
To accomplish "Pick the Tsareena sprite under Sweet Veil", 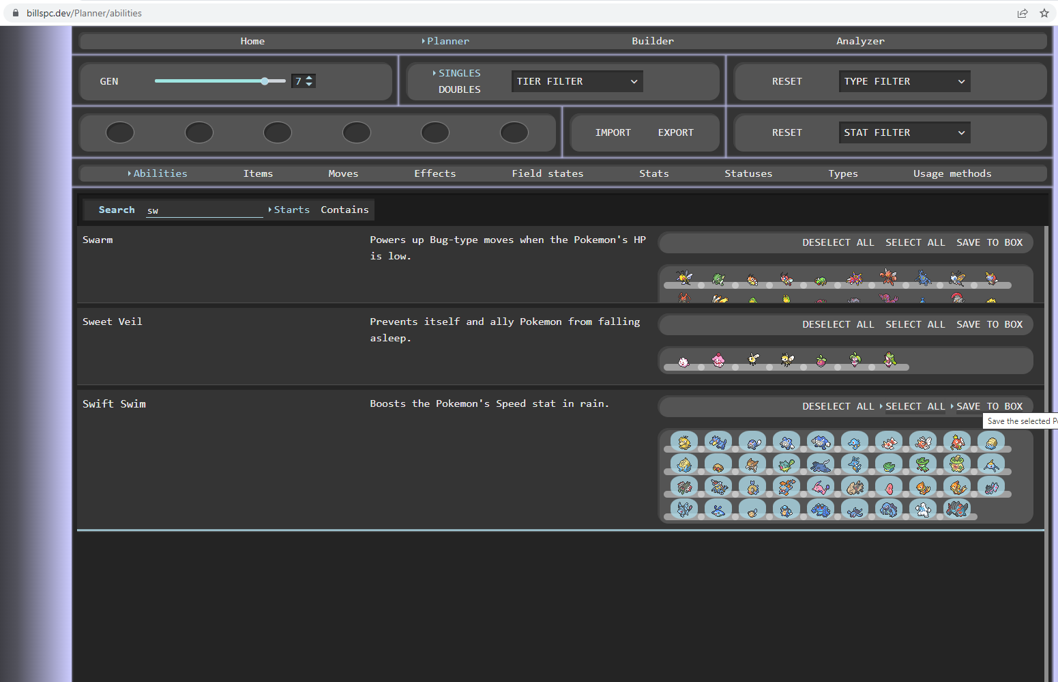I will point(890,359).
